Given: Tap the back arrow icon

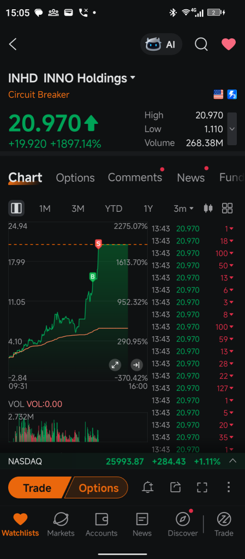Looking at the screenshot, I should (x=13, y=44).
